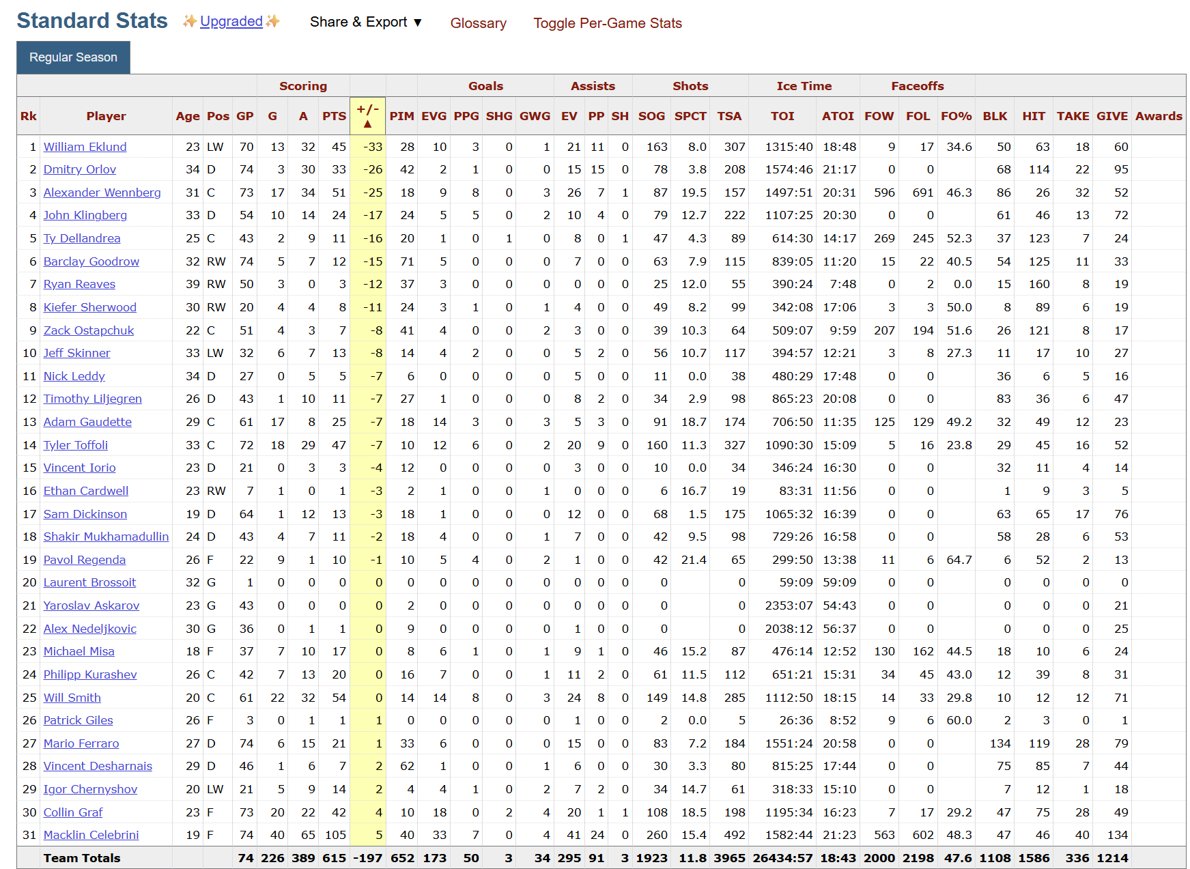Sort by the TAKE column header
The image size is (1190, 869).
(1073, 116)
